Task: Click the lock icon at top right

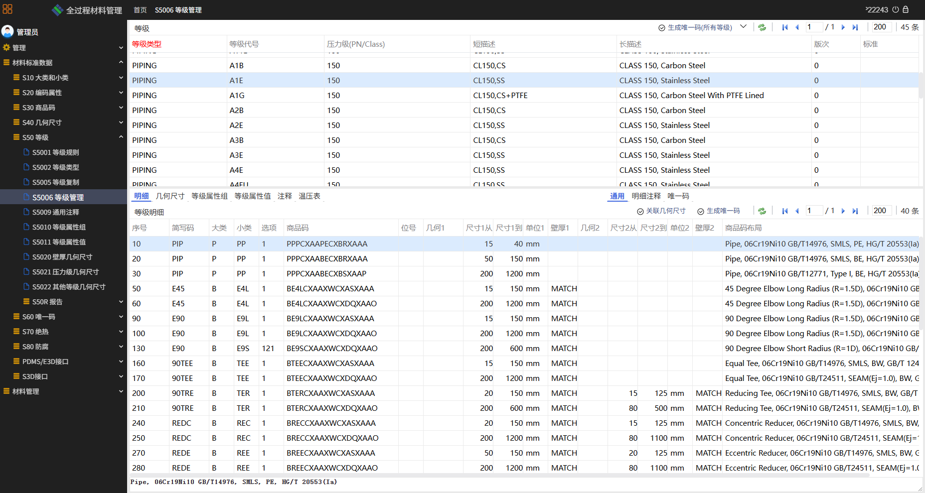Action: pyautogui.click(x=906, y=9)
